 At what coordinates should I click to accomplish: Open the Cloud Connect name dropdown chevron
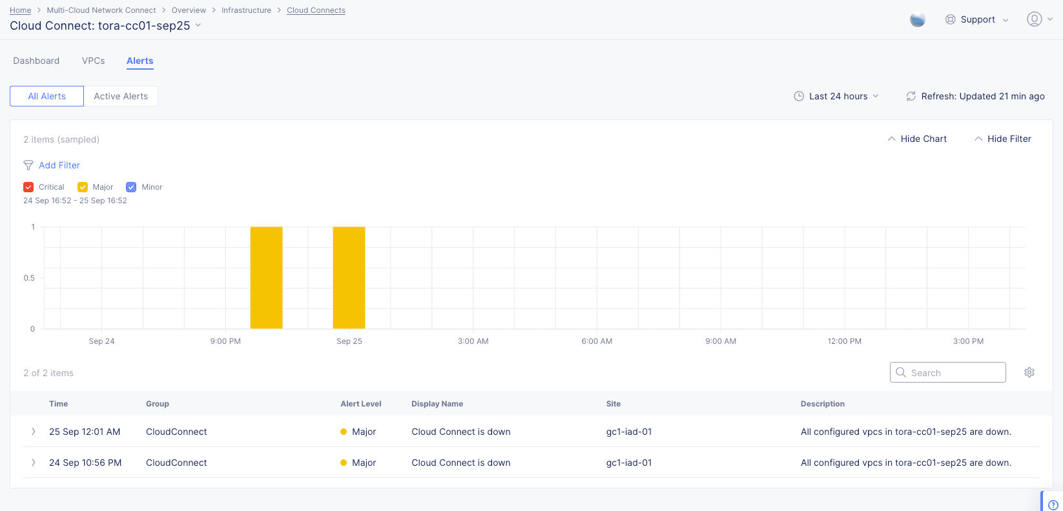pos(198,25)
